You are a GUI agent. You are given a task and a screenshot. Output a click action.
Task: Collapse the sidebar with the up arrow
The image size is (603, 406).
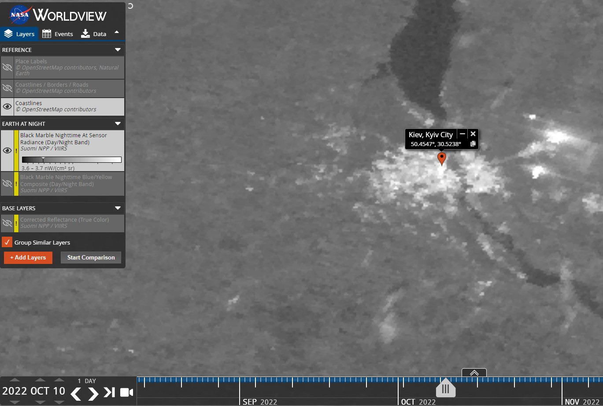pyautogui.click(x=117, y=32)
